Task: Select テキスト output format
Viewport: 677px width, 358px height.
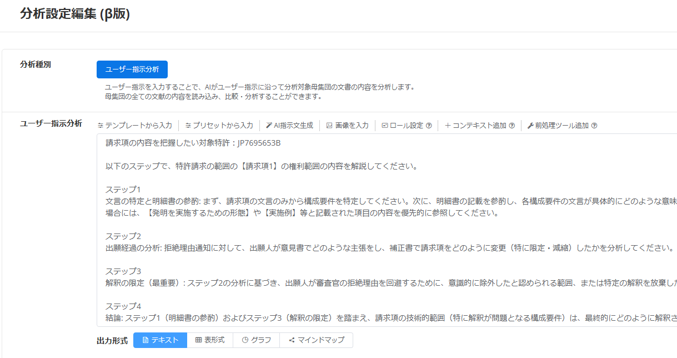Action: point(160,340)
